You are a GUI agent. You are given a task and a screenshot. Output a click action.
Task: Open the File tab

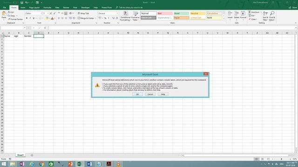click(x=4, y=7)
